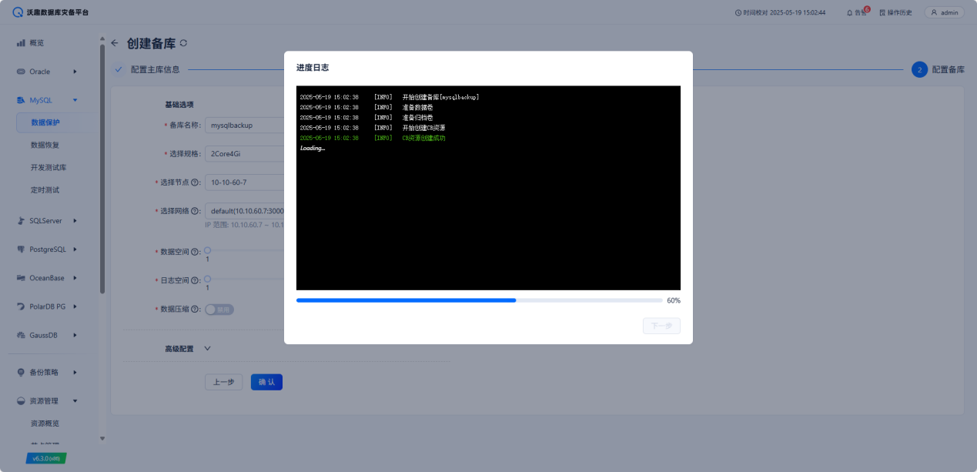Viewport: 977px width, 472px height.
Task: Open 数据恢复 in the MySQL menu
Action: point(45,145)
